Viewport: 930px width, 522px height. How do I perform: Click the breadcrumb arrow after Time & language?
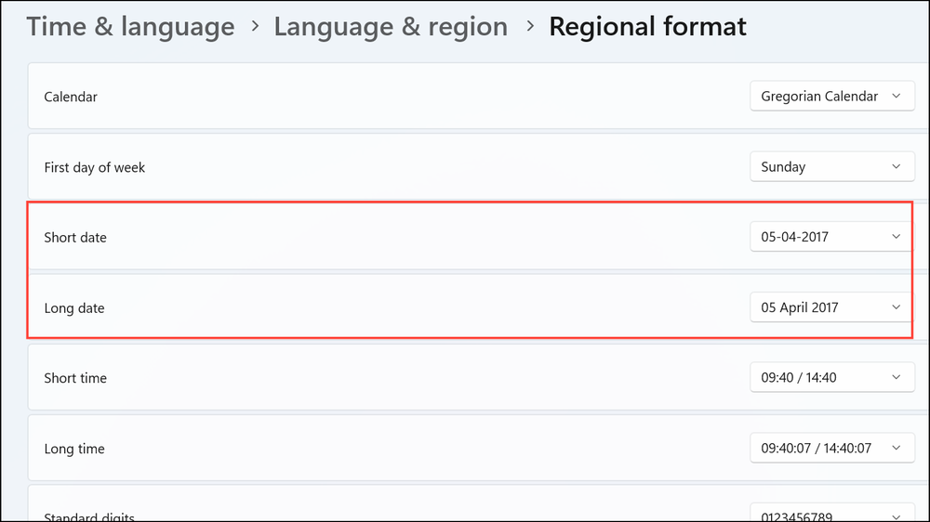pyautogui.click(x=254, y=26)
